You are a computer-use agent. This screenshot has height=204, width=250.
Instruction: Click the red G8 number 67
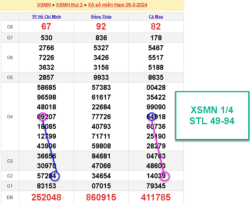tap(46, 27)
